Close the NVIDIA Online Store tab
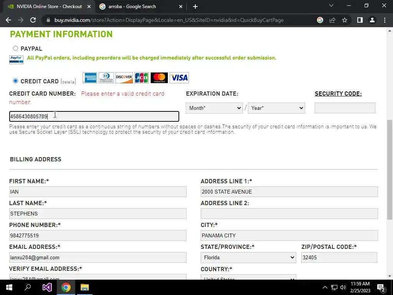Image resolution: width=393 pixels, height=295 pixels. [89, 7]
